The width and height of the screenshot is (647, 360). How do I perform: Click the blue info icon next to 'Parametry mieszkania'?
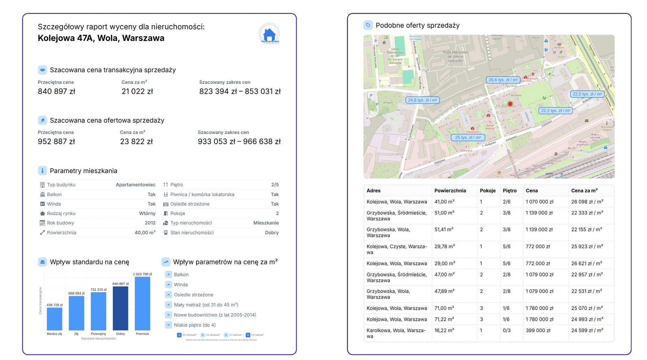pos(42,171)
